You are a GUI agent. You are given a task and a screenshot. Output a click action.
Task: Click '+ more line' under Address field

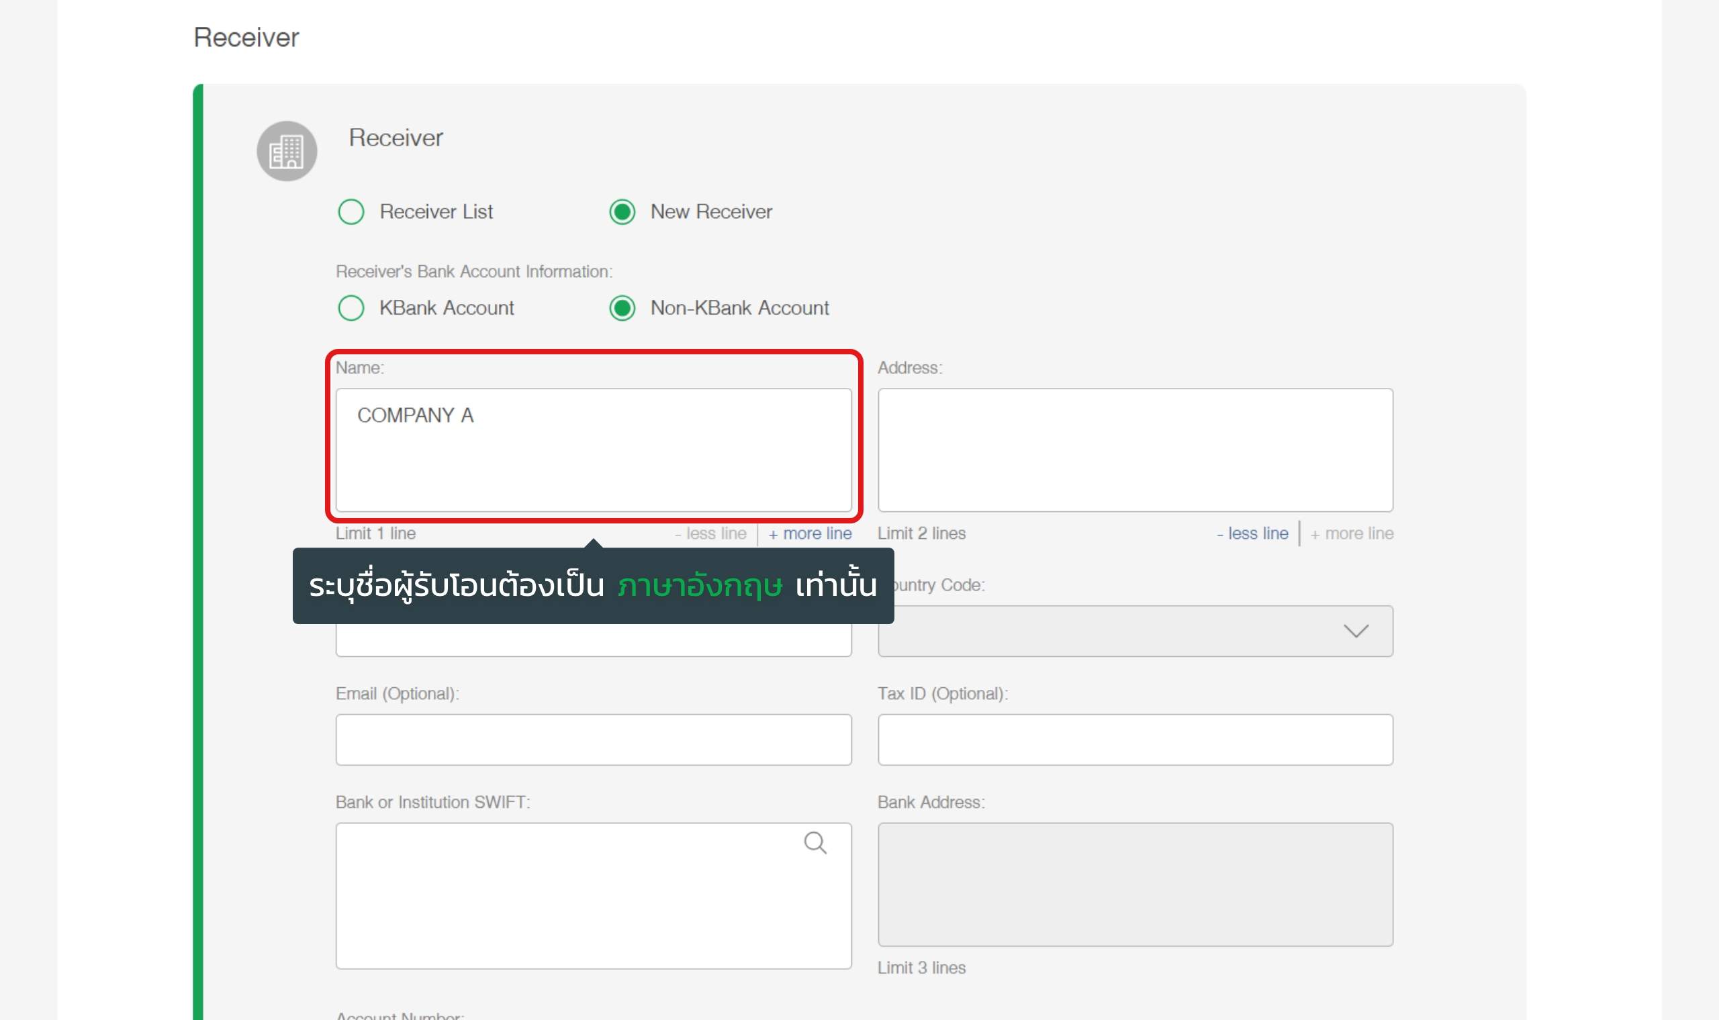[x=1351, y=533]
